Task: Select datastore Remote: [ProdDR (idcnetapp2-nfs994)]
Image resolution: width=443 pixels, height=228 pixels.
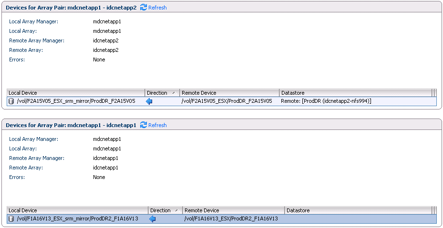Action: click(326, 101)
